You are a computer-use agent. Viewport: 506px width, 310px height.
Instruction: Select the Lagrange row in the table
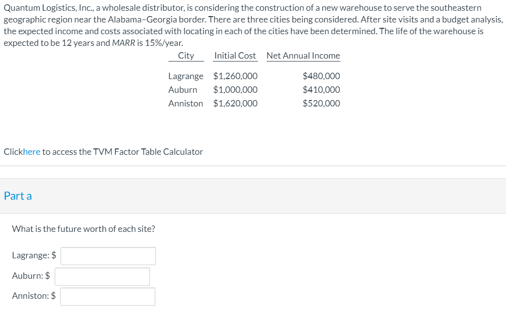[x=186, y=76]
